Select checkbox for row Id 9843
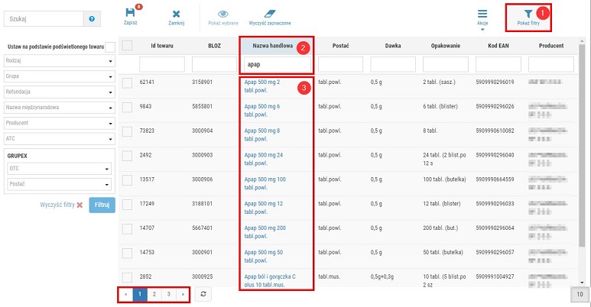The image size is (591, 307). click(x=127, y=107)
